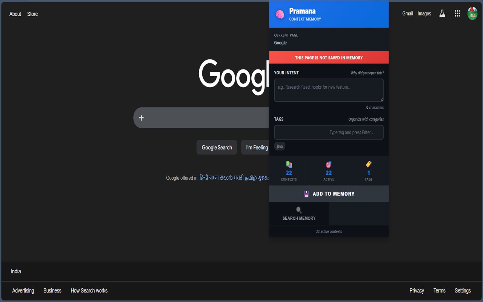Select the java tag chip
483x302 pixels.
point(280,146)
